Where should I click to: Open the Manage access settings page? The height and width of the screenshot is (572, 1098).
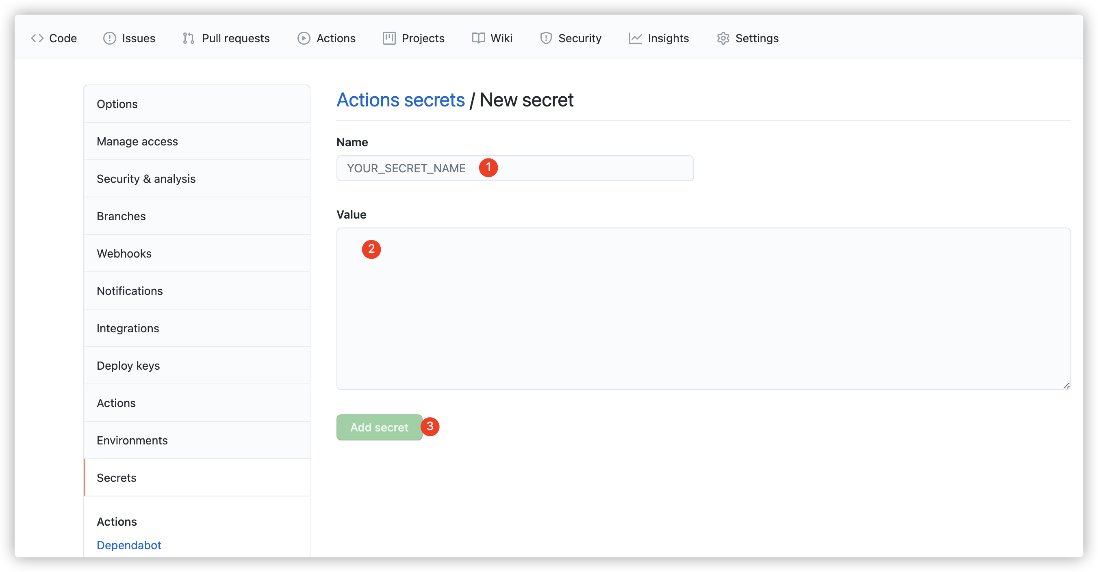[137, 141]
